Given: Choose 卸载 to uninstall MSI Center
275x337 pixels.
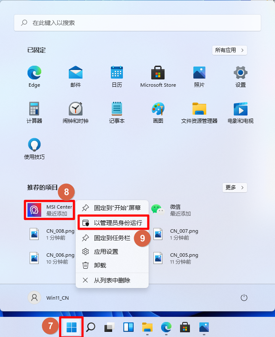Looking at the screenshot, I should pyautogui.click(x=112, y=265).
